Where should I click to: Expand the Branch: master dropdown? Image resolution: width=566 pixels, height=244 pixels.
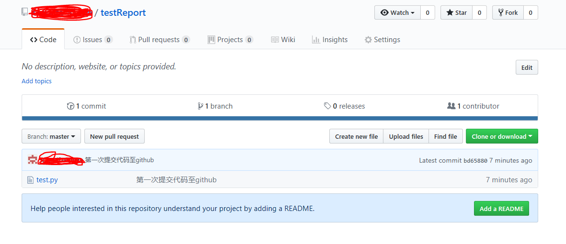click(x=51, y=136)
